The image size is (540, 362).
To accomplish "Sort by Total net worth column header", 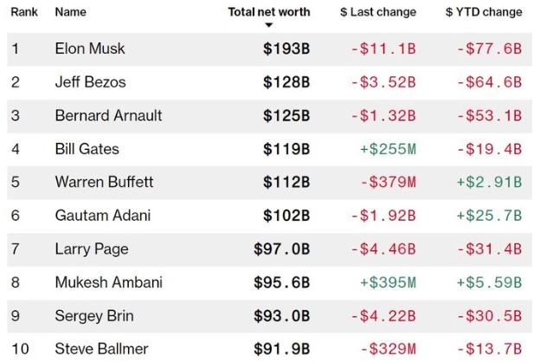I will pos(268,12).
